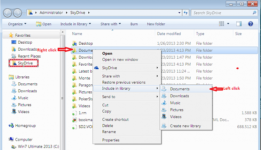Select the Monte folder icon
This screenshot has height=150, width=261.
click(x=74, y=78)
